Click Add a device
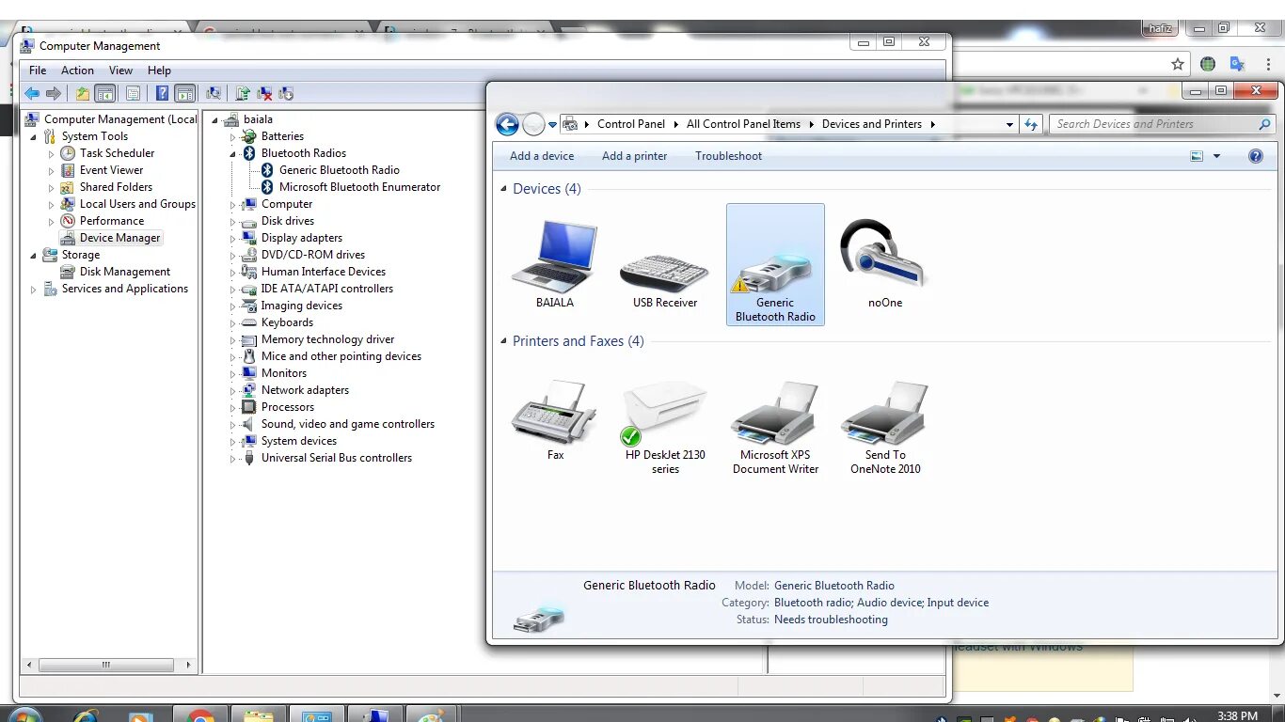The image size is (1285, 722). click(x=542, y=156)
